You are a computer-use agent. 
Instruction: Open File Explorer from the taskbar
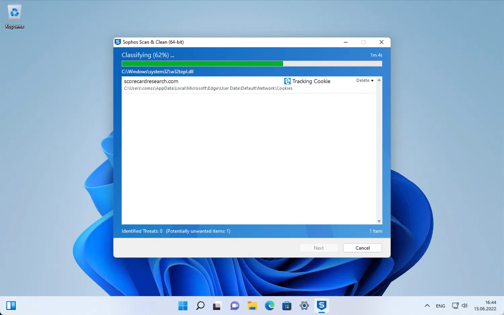pyautogui.click(x=252, y=306)
